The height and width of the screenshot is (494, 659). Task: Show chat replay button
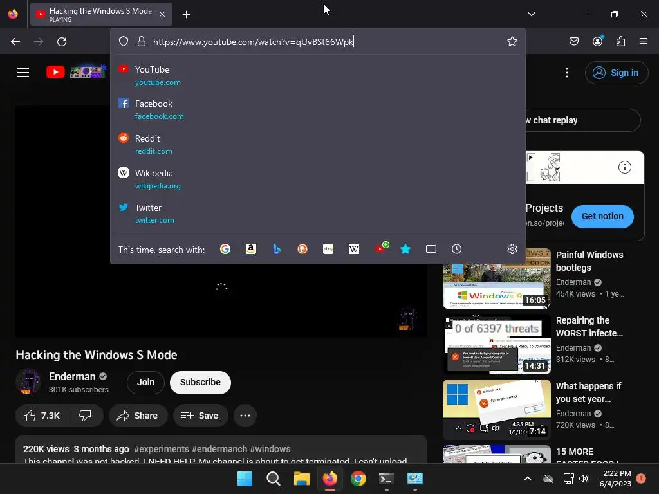click(582, 120)
